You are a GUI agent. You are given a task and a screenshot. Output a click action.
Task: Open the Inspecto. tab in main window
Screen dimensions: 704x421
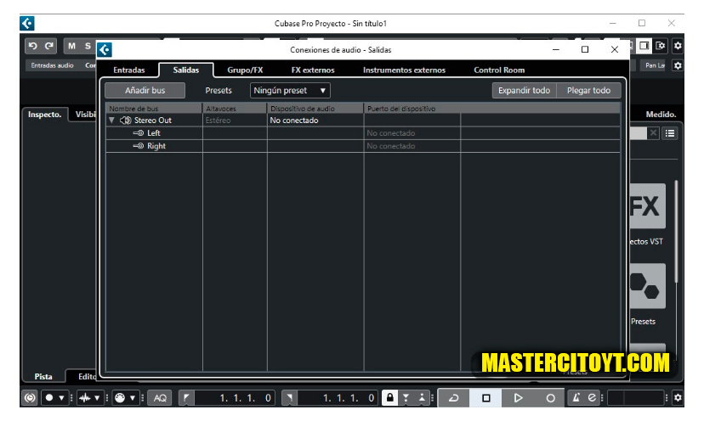click(x=44, y=115)
